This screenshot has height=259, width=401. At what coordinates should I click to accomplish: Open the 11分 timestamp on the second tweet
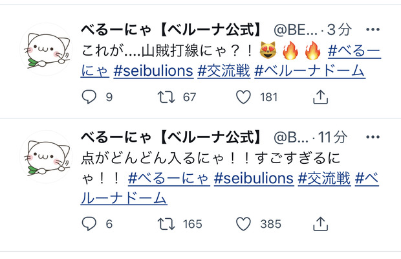pyautogui.click(x=332, y=137)
